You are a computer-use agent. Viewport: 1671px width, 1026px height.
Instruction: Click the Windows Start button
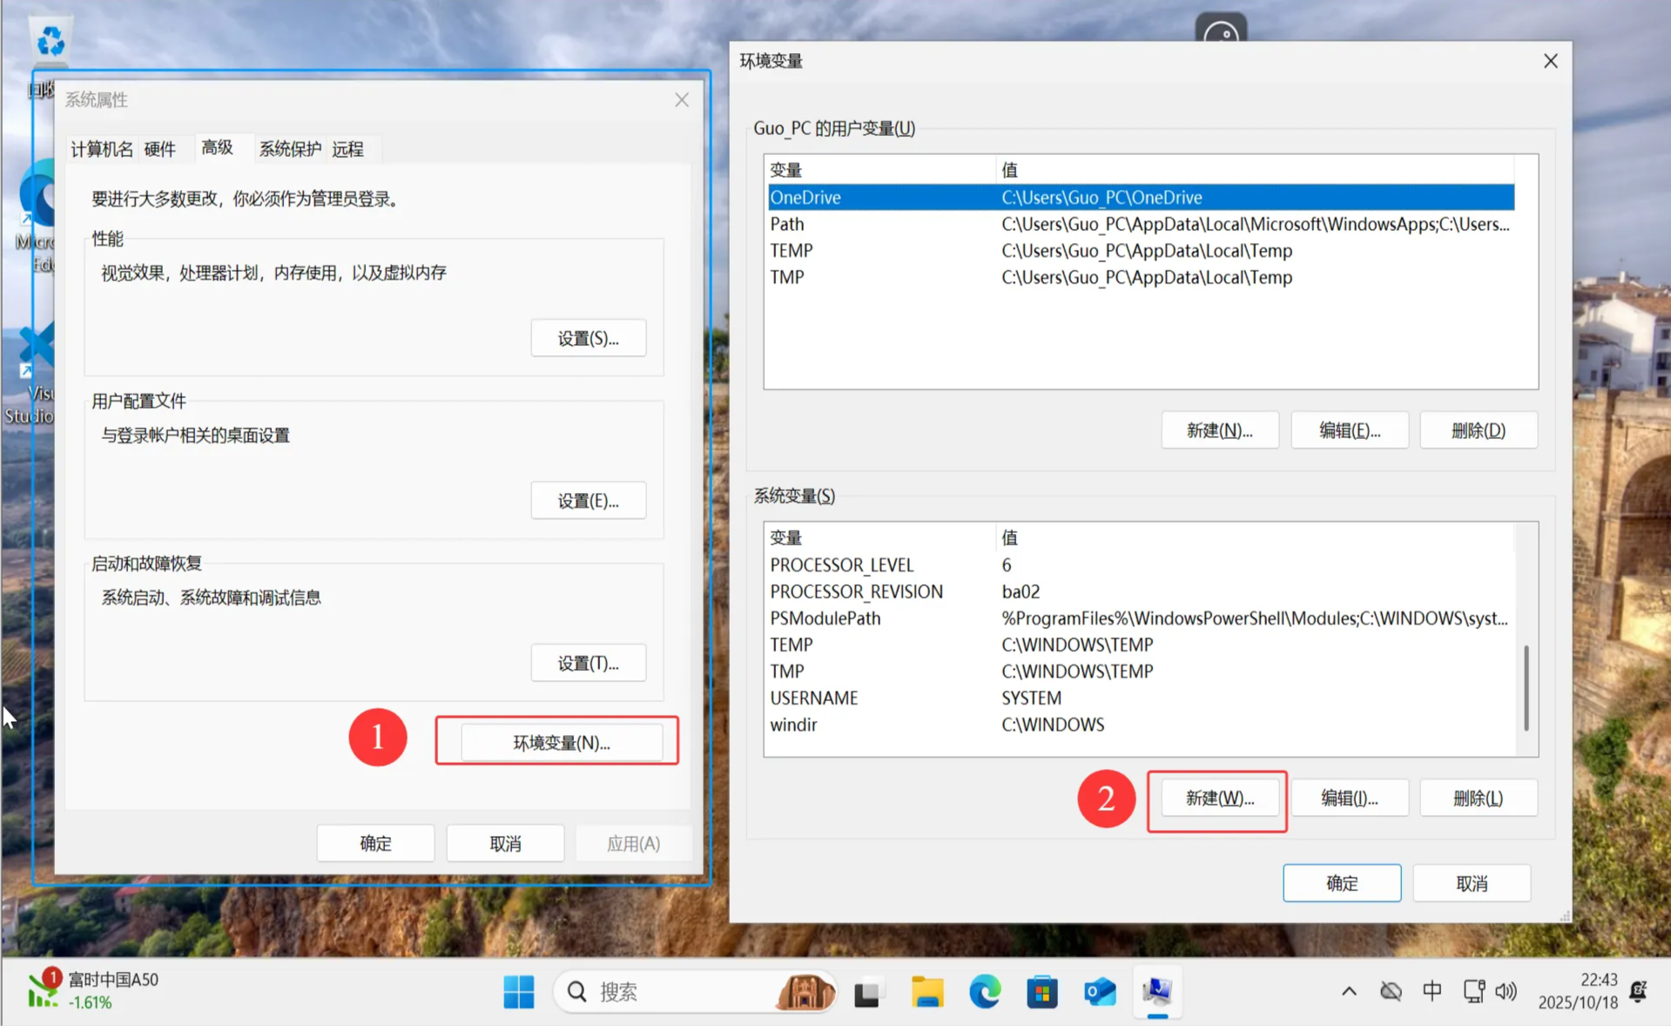pyautogui.click(x=518, y=991)
